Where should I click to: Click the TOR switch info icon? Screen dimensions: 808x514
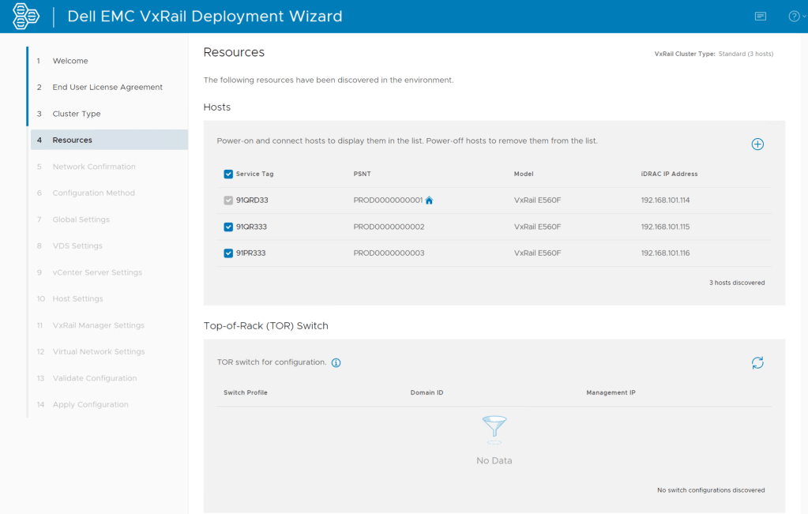click(336, 363)
